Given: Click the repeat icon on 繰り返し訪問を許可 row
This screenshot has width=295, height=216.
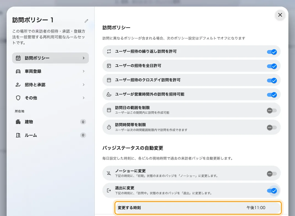Looking at the screenshot, I should (109, 51).
